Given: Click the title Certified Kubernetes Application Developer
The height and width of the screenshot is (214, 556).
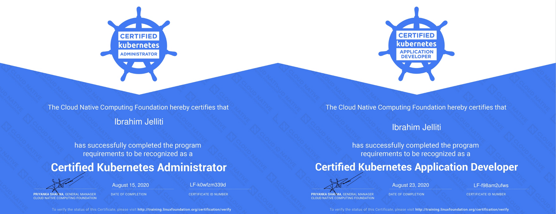Looking at the screenshot, I should tap(416, 167).
